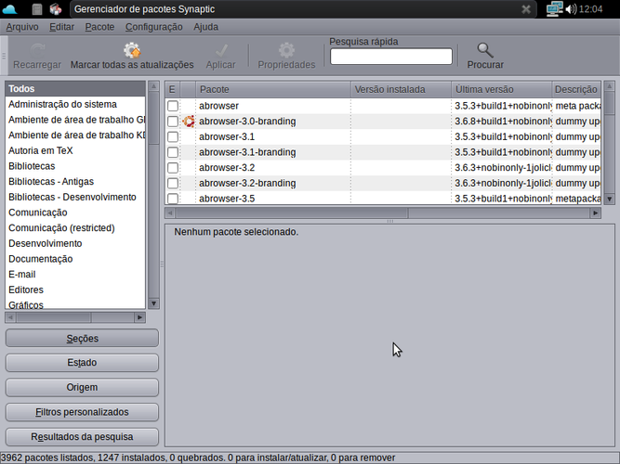Click package list horizontal scroll right arrow
This screenshot has width=620, height=464.
click(x=596, y=213)
